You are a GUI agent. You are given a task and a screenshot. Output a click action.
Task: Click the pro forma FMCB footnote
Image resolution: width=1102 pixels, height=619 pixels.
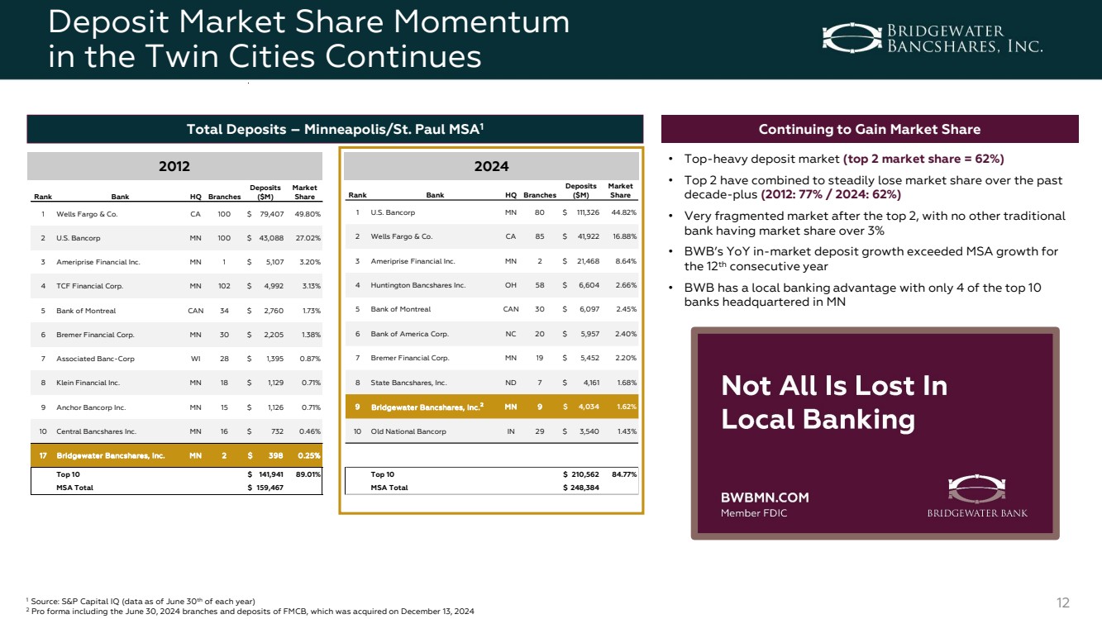(x=250, y=611)
